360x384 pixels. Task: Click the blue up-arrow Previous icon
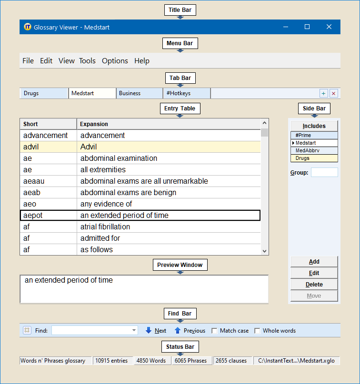pos(178,330)
